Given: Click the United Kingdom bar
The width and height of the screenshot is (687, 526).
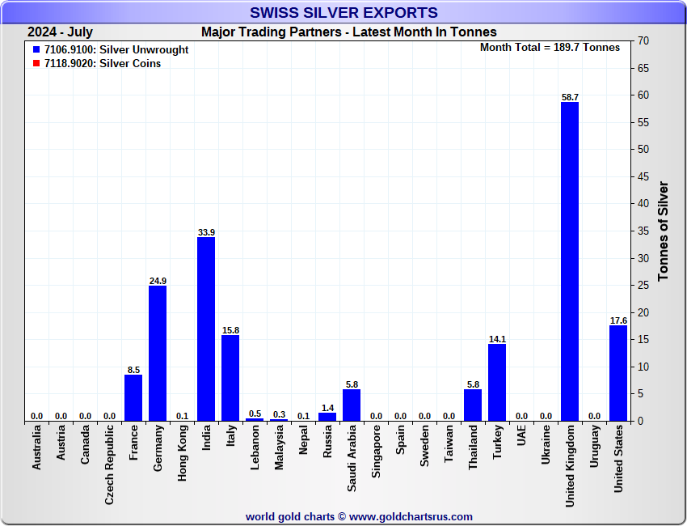Looking at the screenshot, I should click(x=570, y=261).
